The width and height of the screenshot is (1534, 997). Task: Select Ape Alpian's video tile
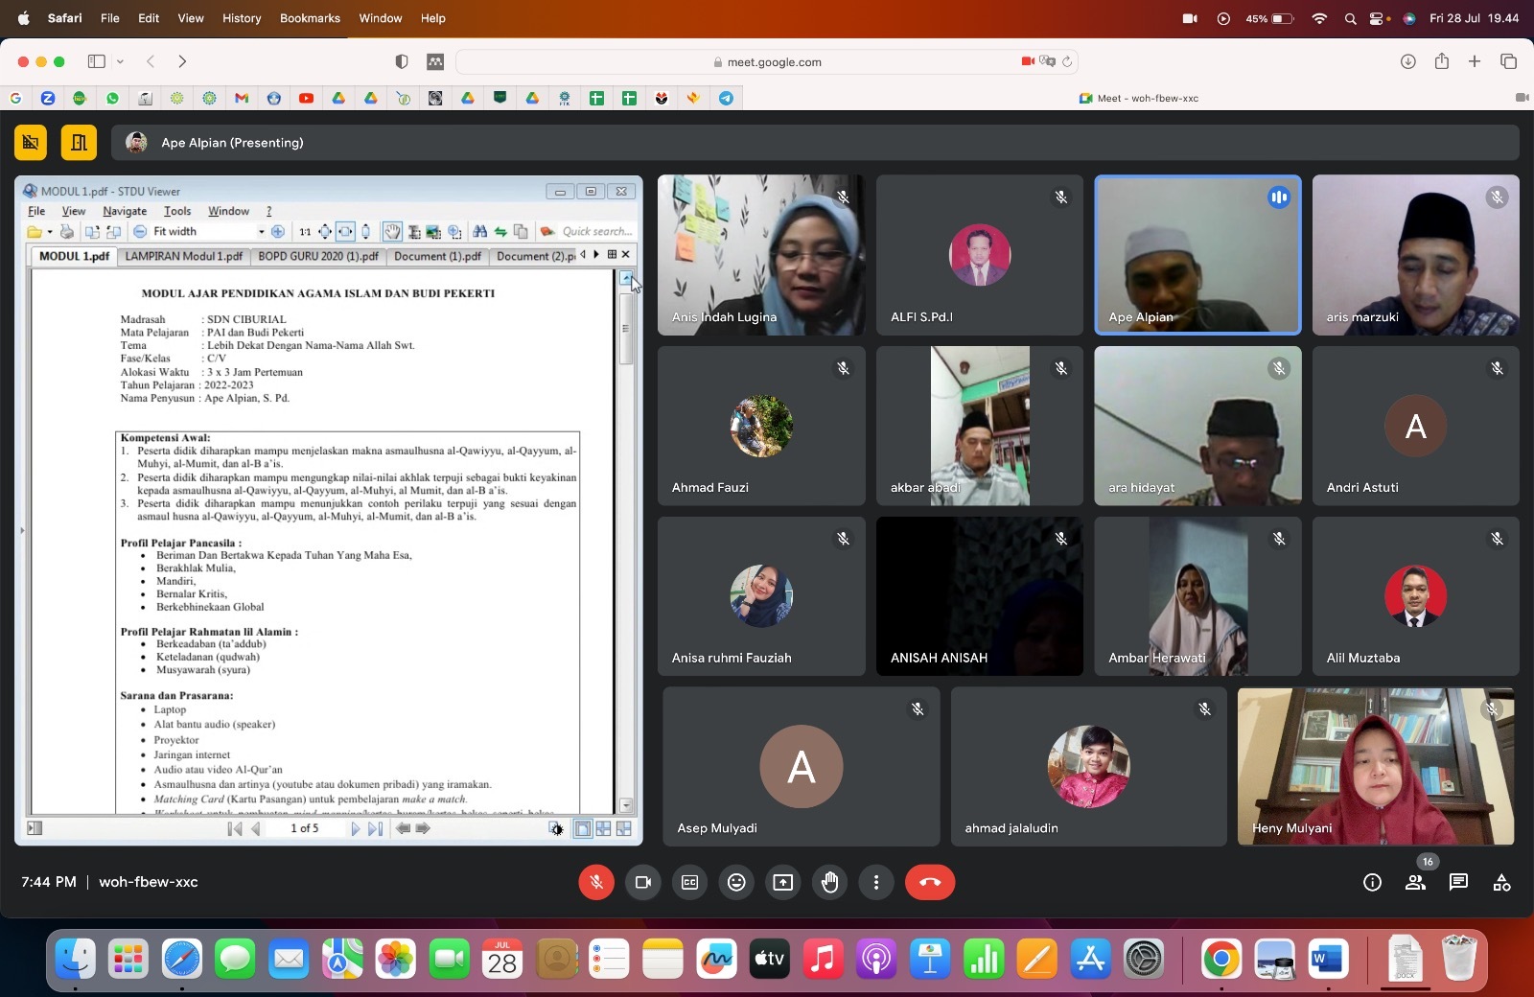pyautogui.click(x=1197, y=255)
